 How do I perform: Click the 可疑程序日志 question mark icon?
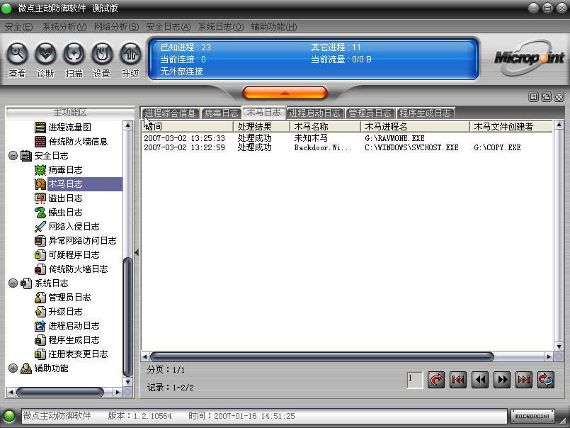click(x=40, y=255)
